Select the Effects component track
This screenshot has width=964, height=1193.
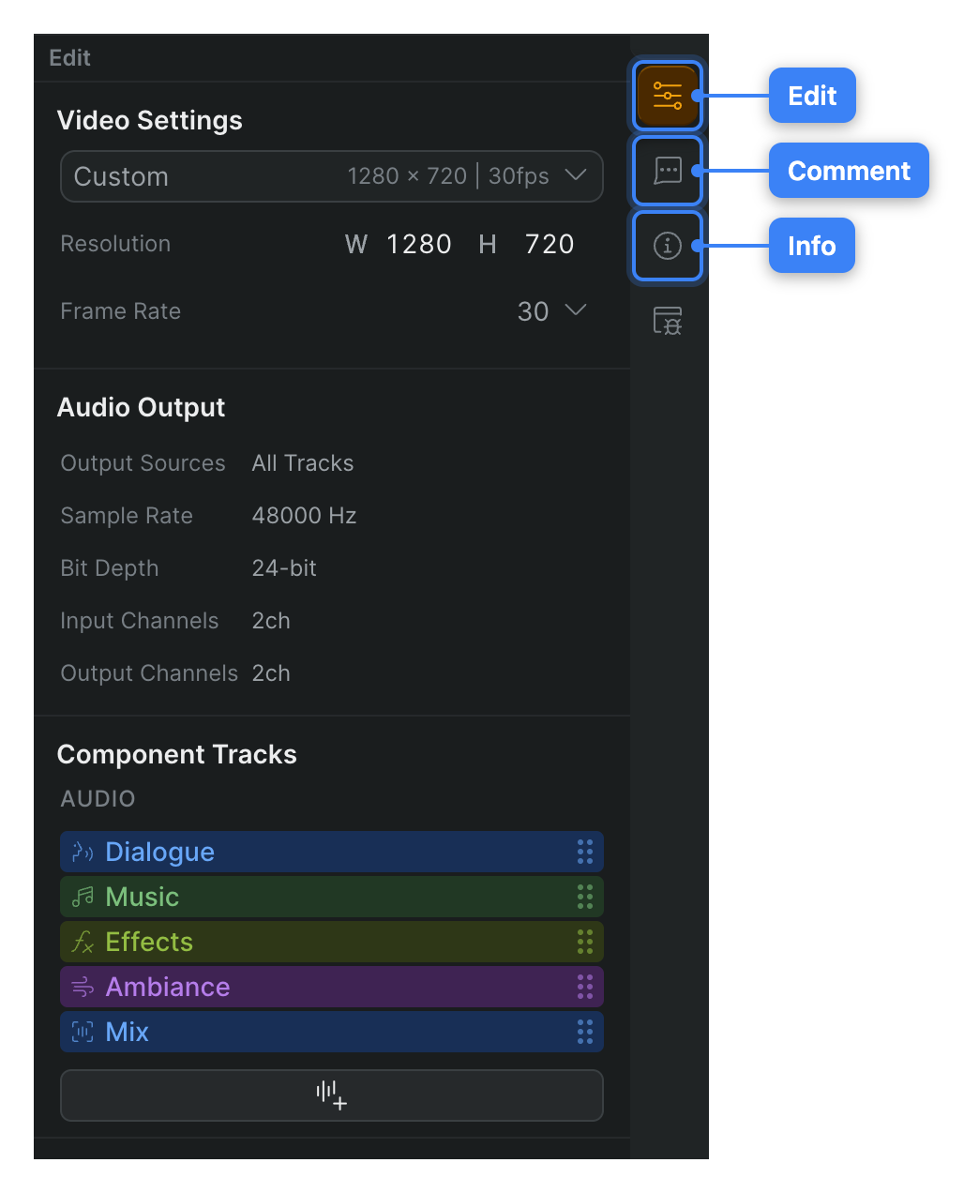coord(332,942)
